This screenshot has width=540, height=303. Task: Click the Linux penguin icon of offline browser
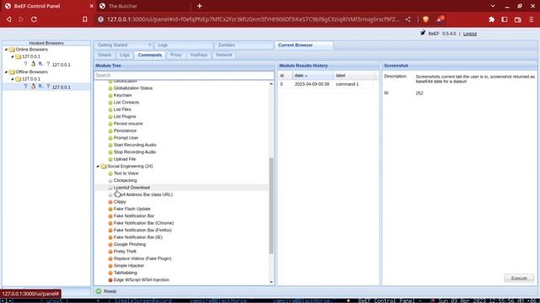(x=34, y=87)
